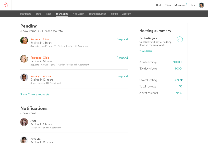Select the Your Listing tab
Image resolution: width=208 pixels, height=143 pixels.
[62, 14]
